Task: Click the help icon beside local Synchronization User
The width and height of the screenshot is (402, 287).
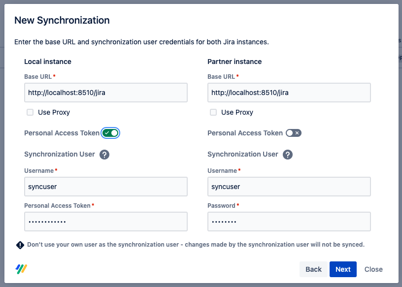Action: [x=104, y=155]
